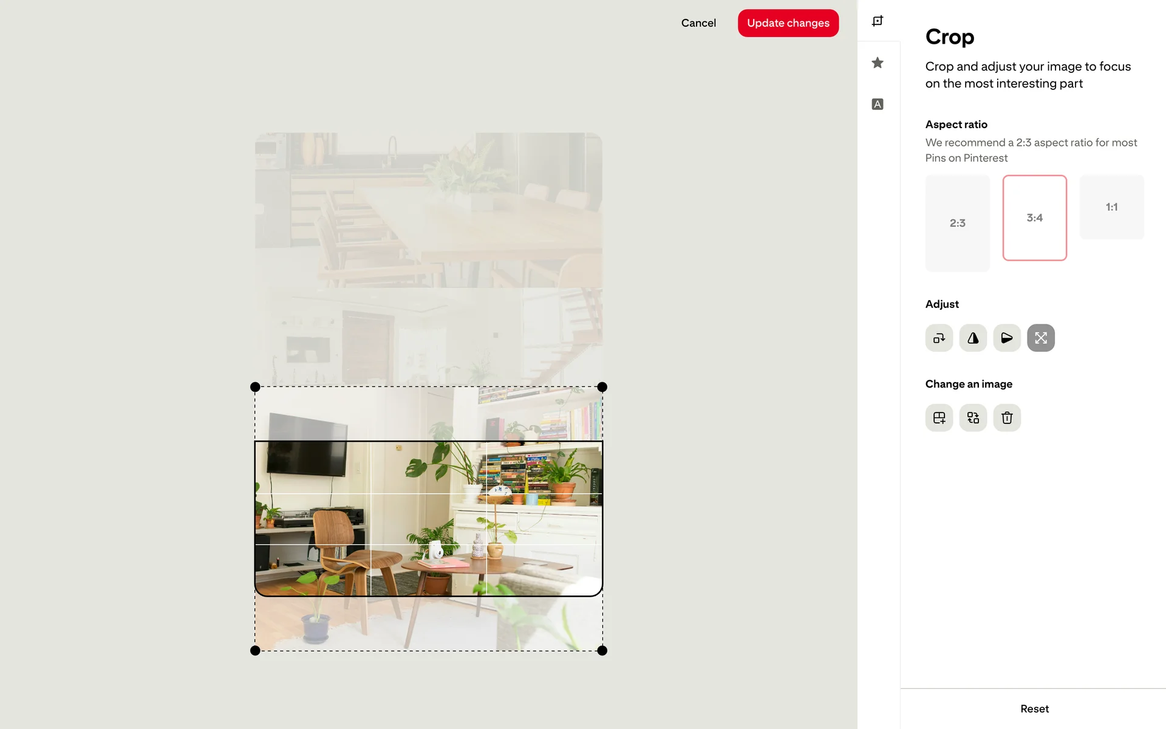Select the 2:3 aspect ratio
The width and height of the screenshot is (1166, 729).
tap(958, 223)
